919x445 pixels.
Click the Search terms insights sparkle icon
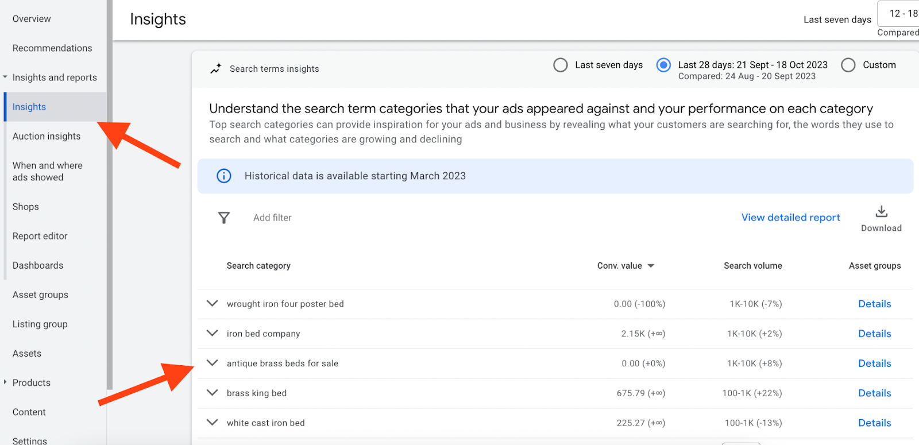pyautogui.click(x=215, y=69)
